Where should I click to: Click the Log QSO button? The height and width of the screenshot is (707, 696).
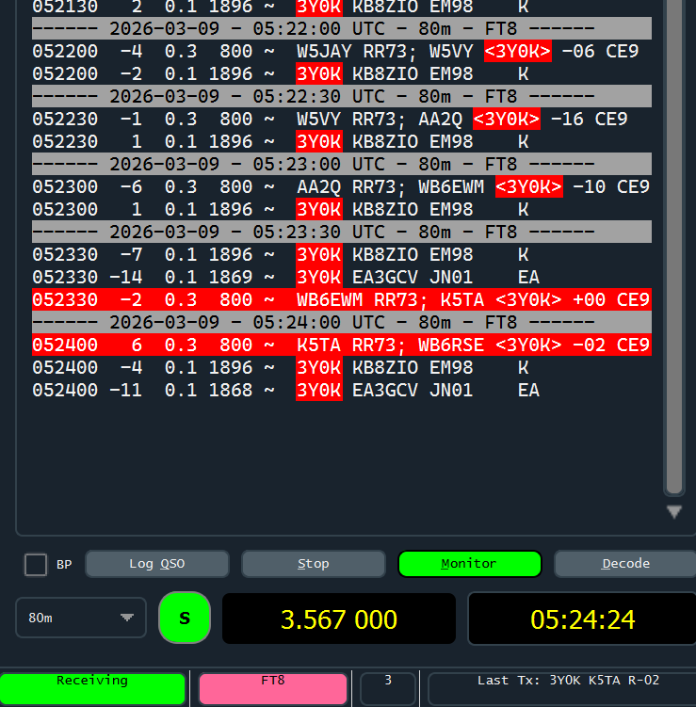coord(157,564)
